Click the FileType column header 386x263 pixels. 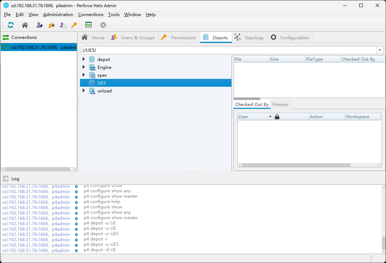pyautogui.click(x=323, y=59)
